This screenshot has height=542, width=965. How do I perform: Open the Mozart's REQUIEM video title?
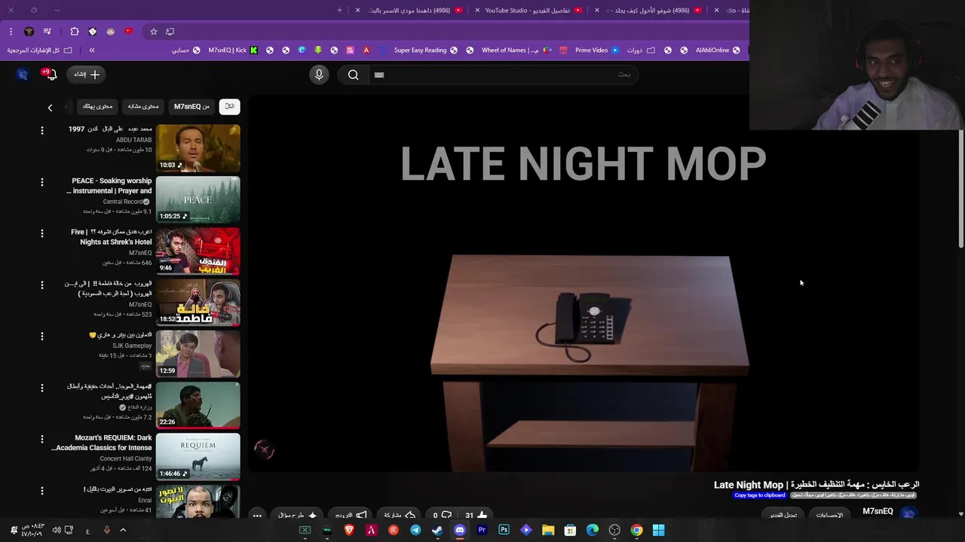point(103,443)
